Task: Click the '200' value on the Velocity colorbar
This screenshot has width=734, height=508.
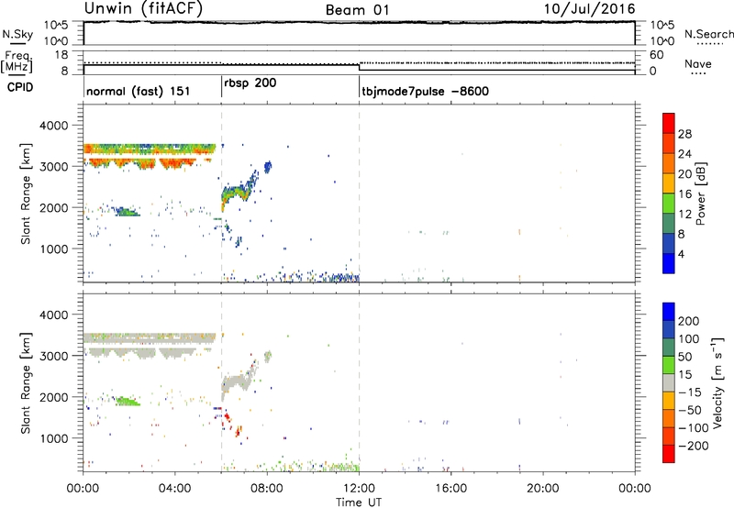Action: (x=689, y=321)
